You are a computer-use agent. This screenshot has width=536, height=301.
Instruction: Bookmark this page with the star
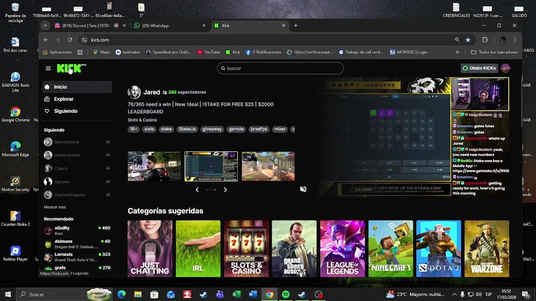coord(468,40)
